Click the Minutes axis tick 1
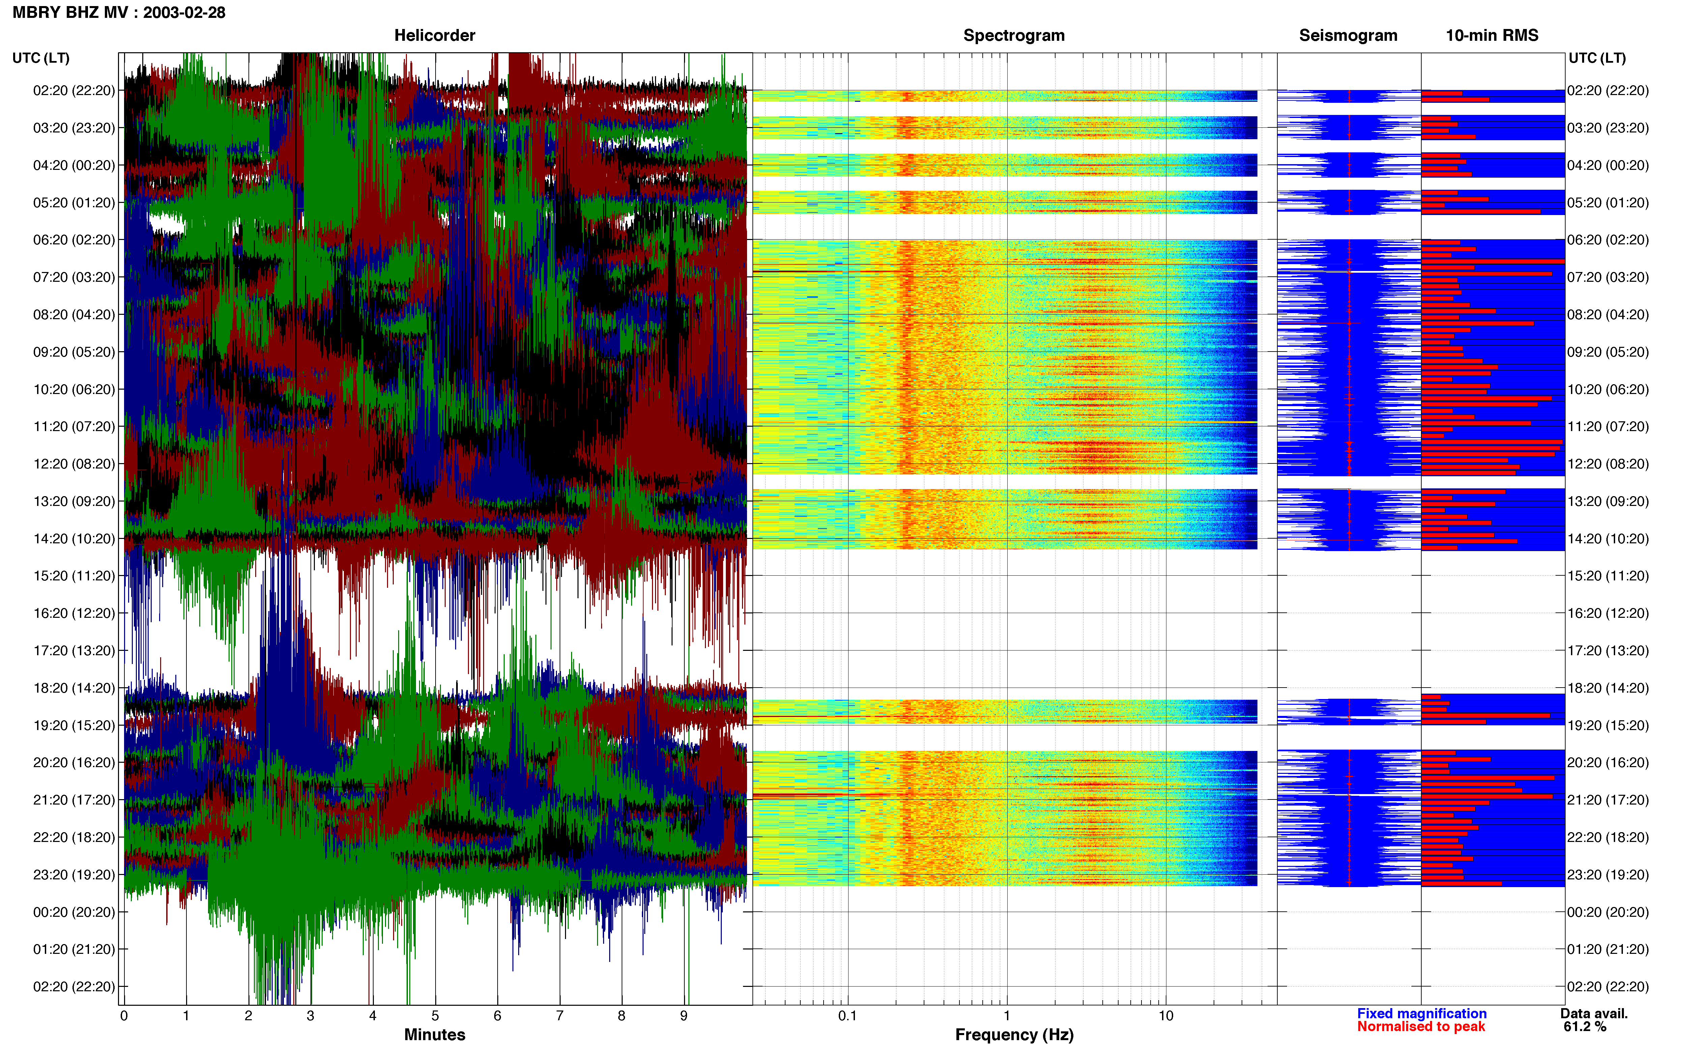 click(186, 1016)
